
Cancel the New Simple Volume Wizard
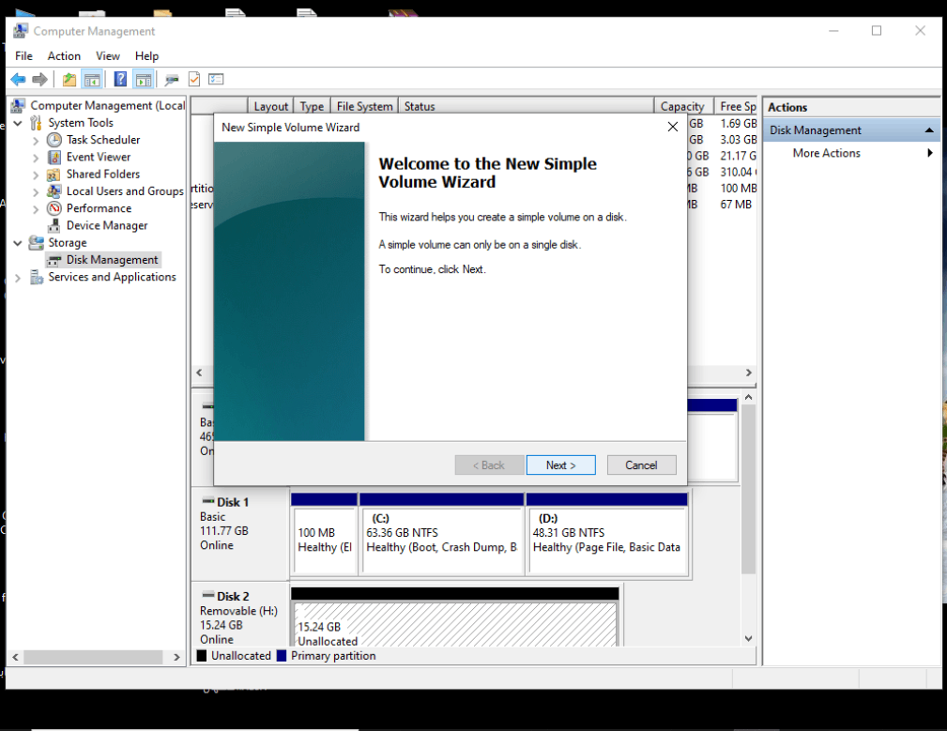point(641,465)
